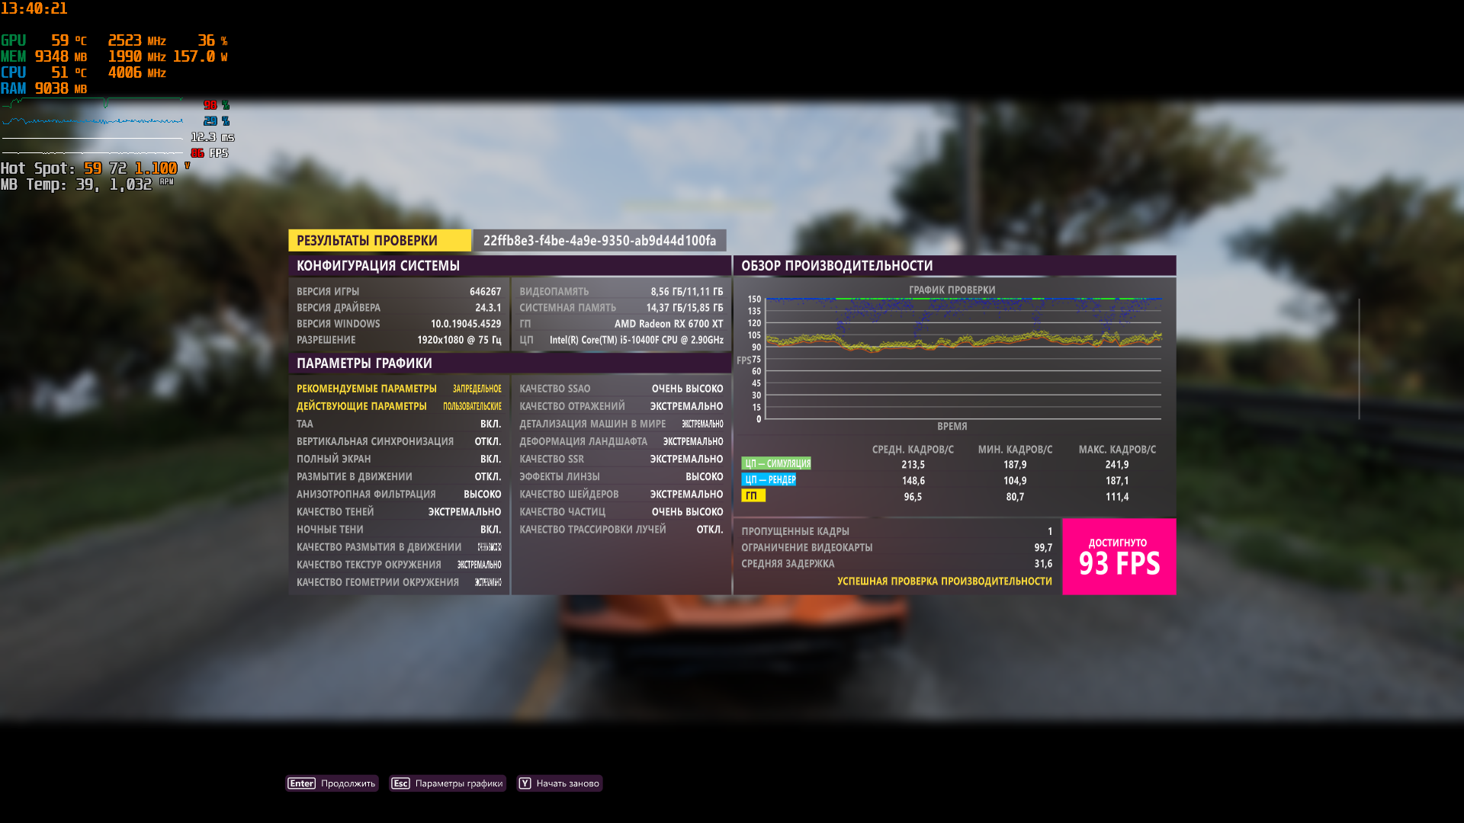This screenshot has width=1464, height=823.
Task: Select the Результаты проверки tab
Action: pyautogui.click(x=379, y=241)
